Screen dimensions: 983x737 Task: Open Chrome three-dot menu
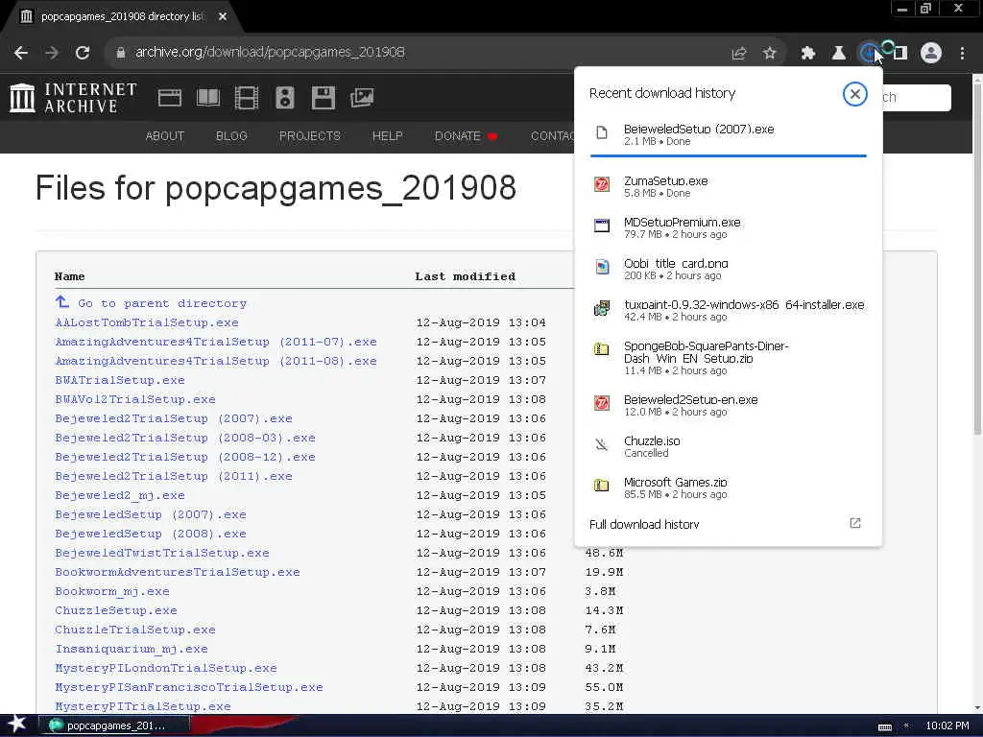962,54
